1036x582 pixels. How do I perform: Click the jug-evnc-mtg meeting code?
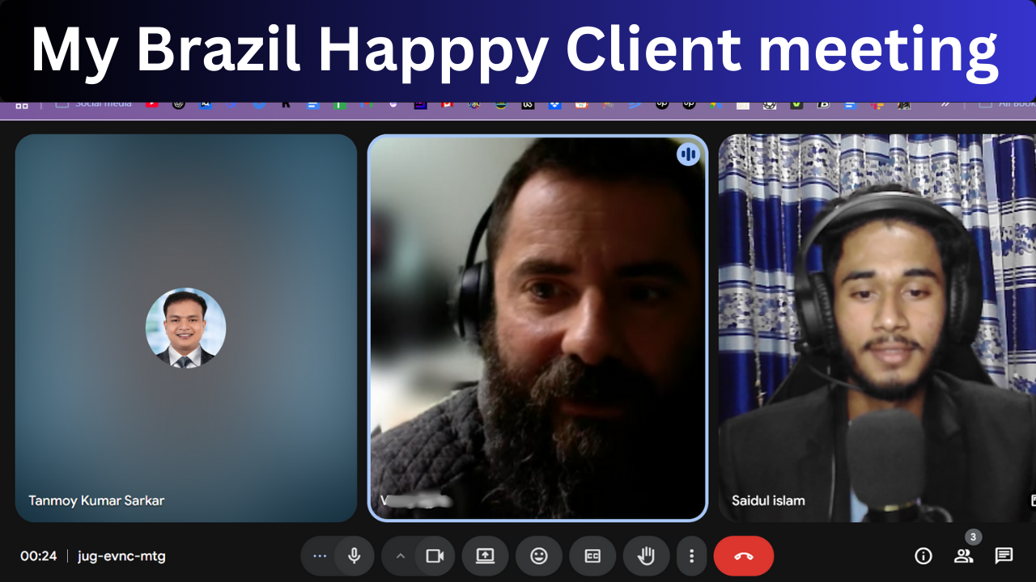tap(121, 556)
